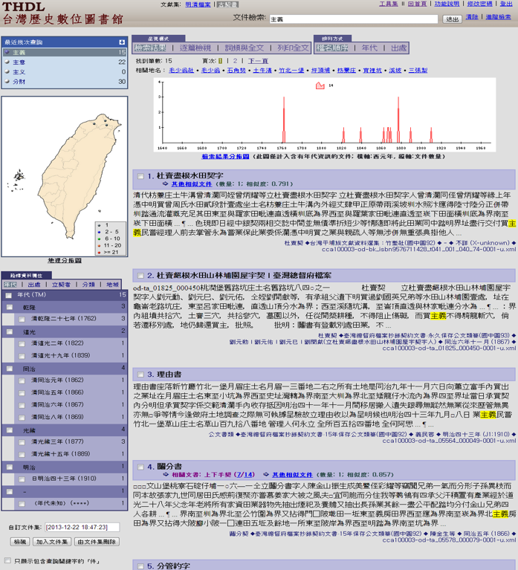
Task: Go to results page 2
Action: click(235, 61)
